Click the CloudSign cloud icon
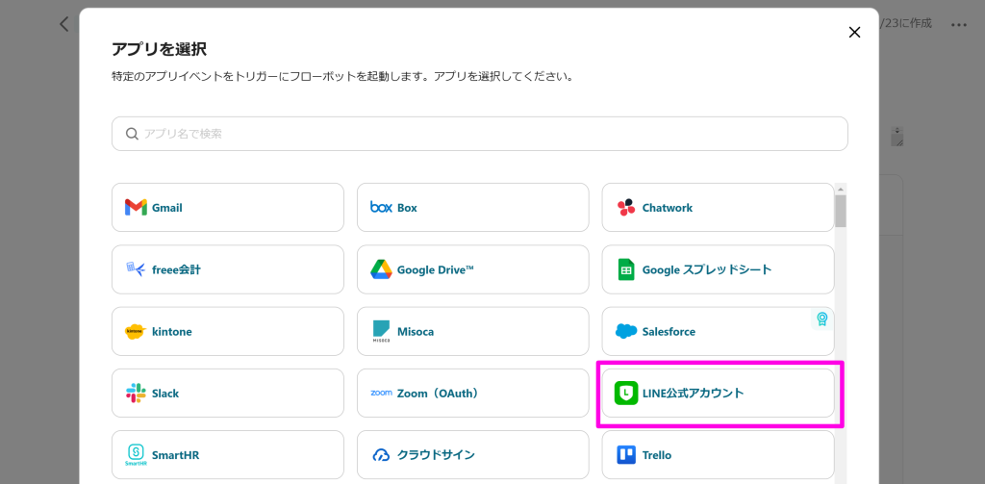The width and height of the screenshot is (985, 484). (381, 455)
